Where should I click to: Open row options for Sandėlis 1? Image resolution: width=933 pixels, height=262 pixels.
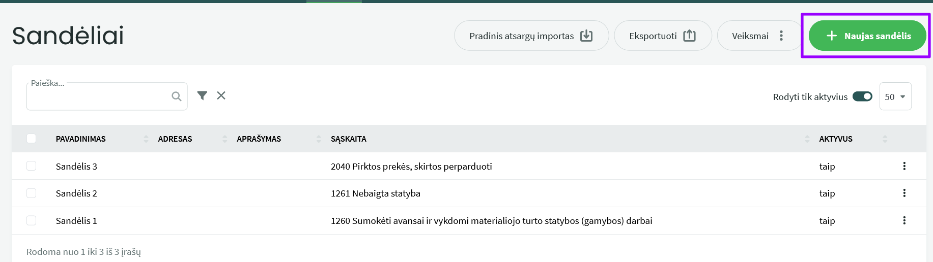(x=904, y=220)
